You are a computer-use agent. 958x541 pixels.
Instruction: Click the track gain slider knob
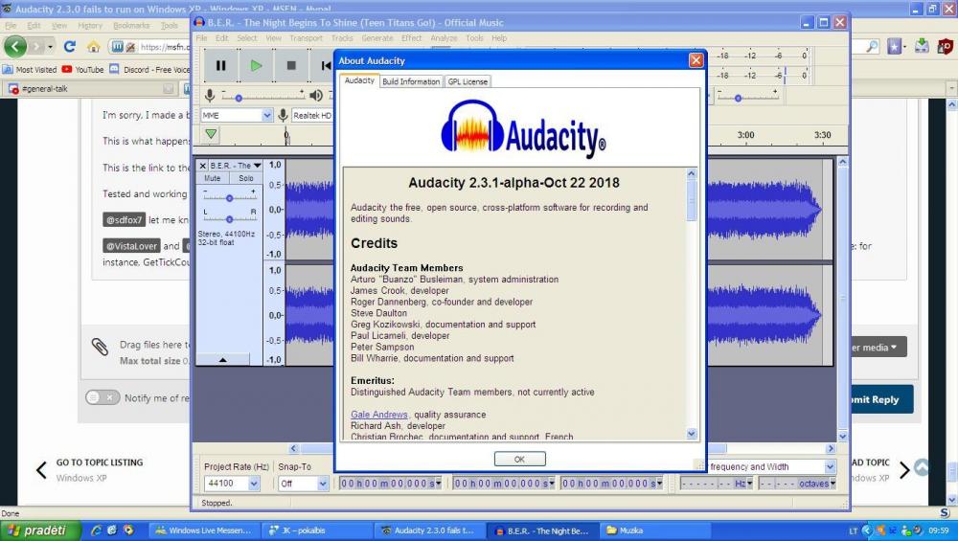[230, 198]
